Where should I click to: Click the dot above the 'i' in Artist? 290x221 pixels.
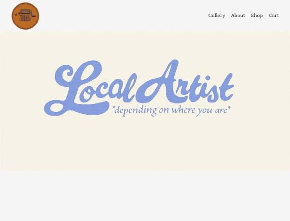[208, 78]
